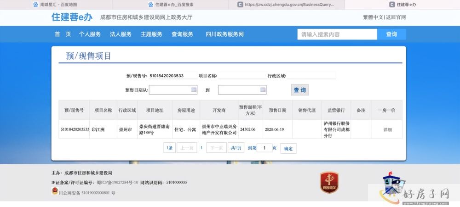Open 详细 link for 印江洲 project

coord(388,130)
